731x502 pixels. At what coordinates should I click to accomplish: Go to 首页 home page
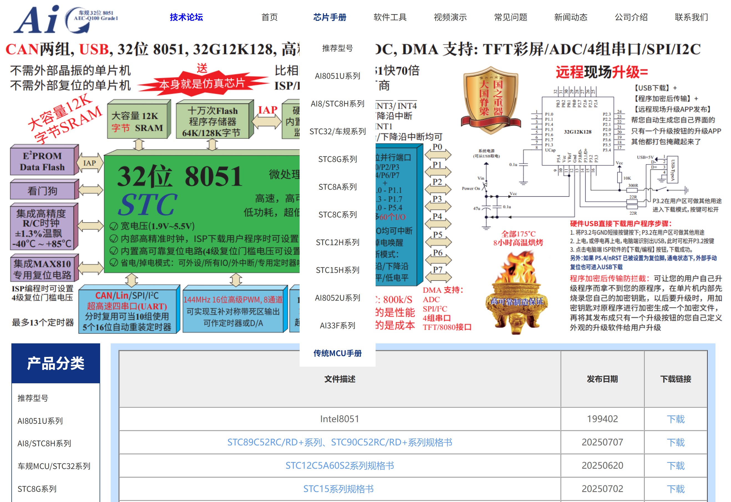[270, 17]
